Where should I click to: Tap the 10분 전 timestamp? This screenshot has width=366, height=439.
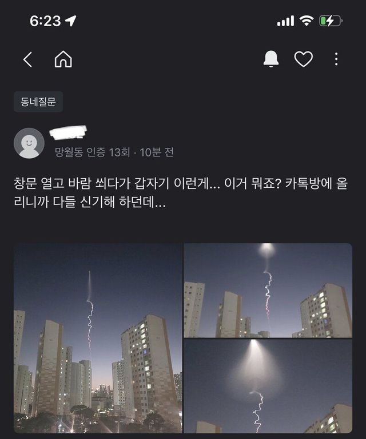click(x=157, y=152)
